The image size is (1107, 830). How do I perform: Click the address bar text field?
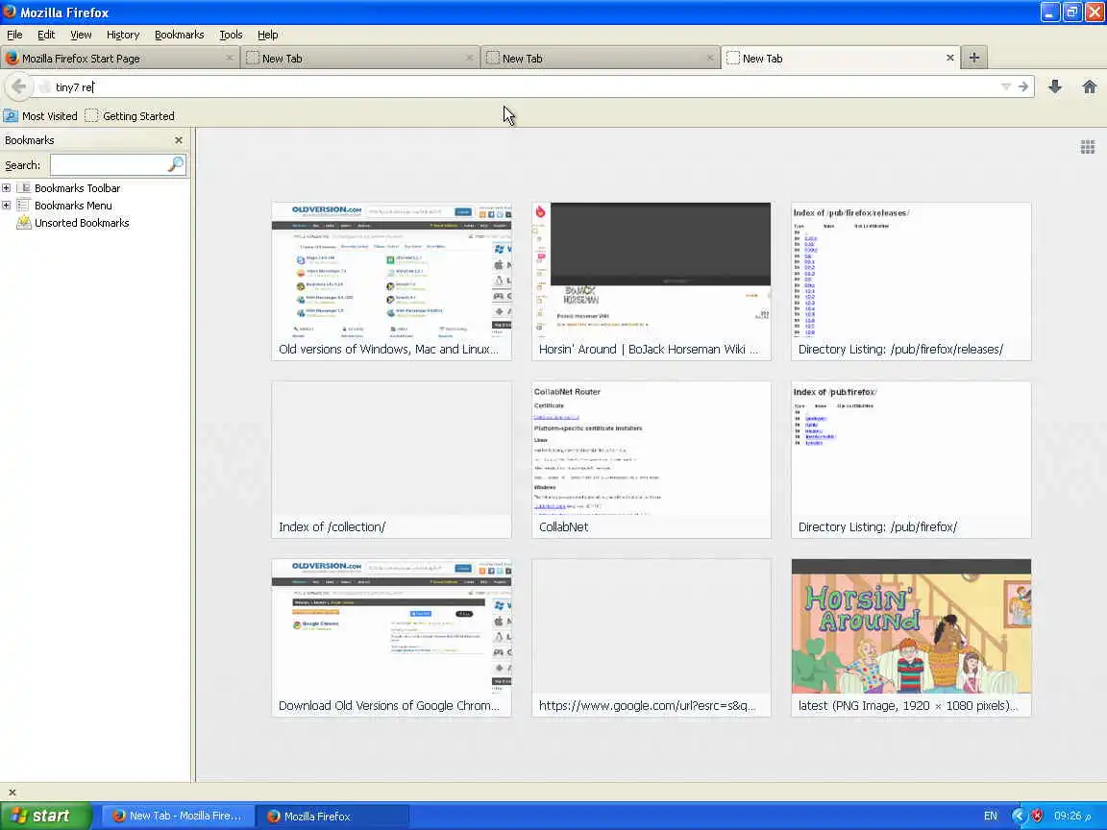[523, 86]
